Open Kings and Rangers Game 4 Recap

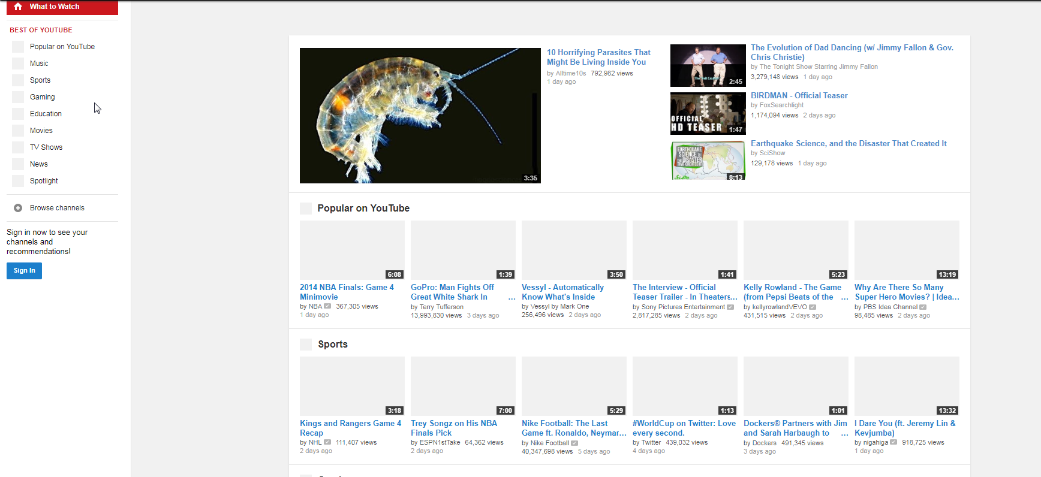350,428
